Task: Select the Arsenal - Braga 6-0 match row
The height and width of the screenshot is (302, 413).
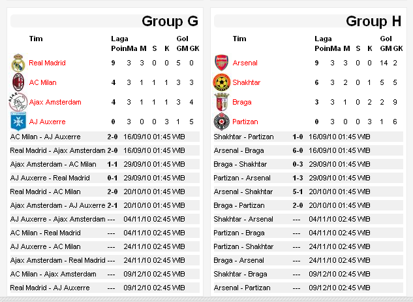Action: point(308,150)
